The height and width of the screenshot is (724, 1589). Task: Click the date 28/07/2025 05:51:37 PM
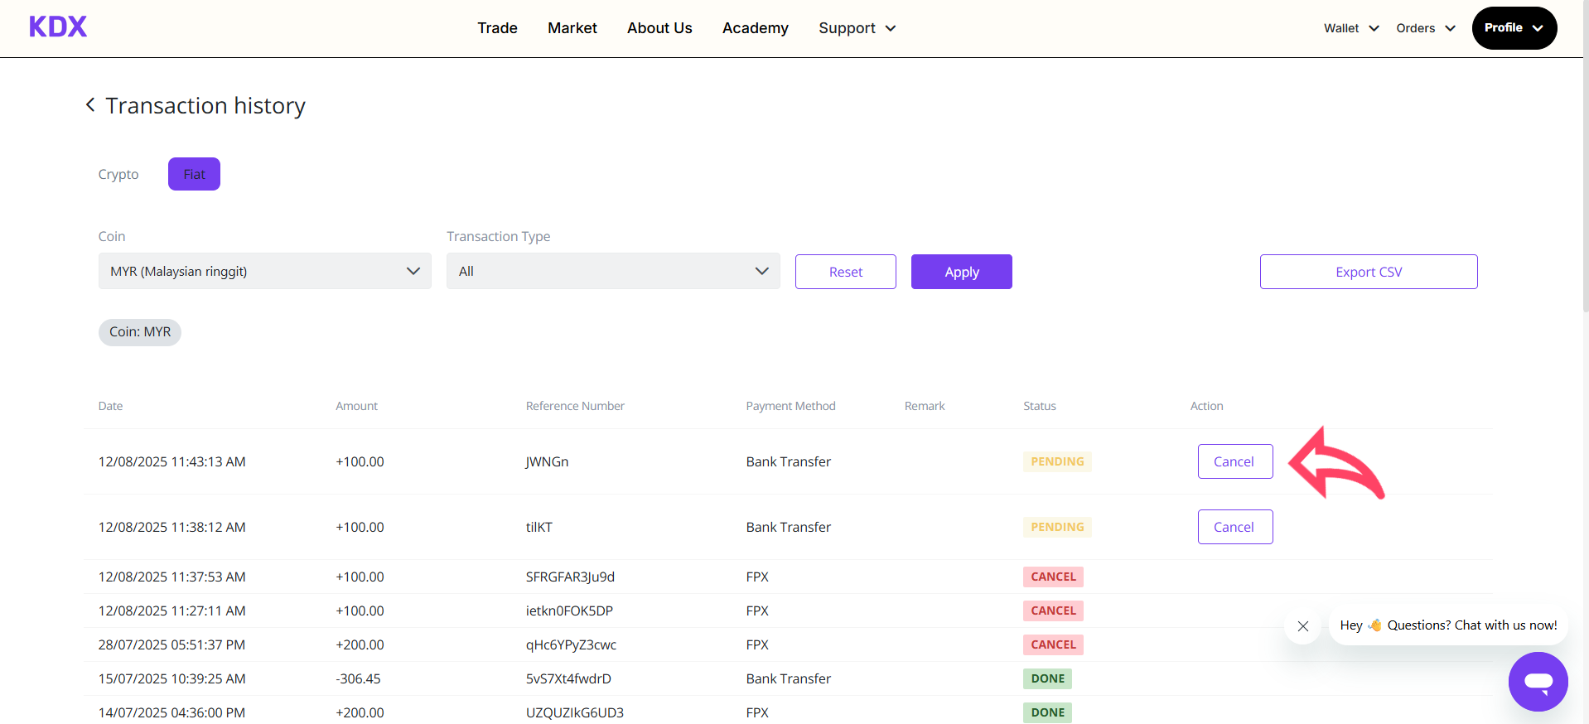click(171, 644)
